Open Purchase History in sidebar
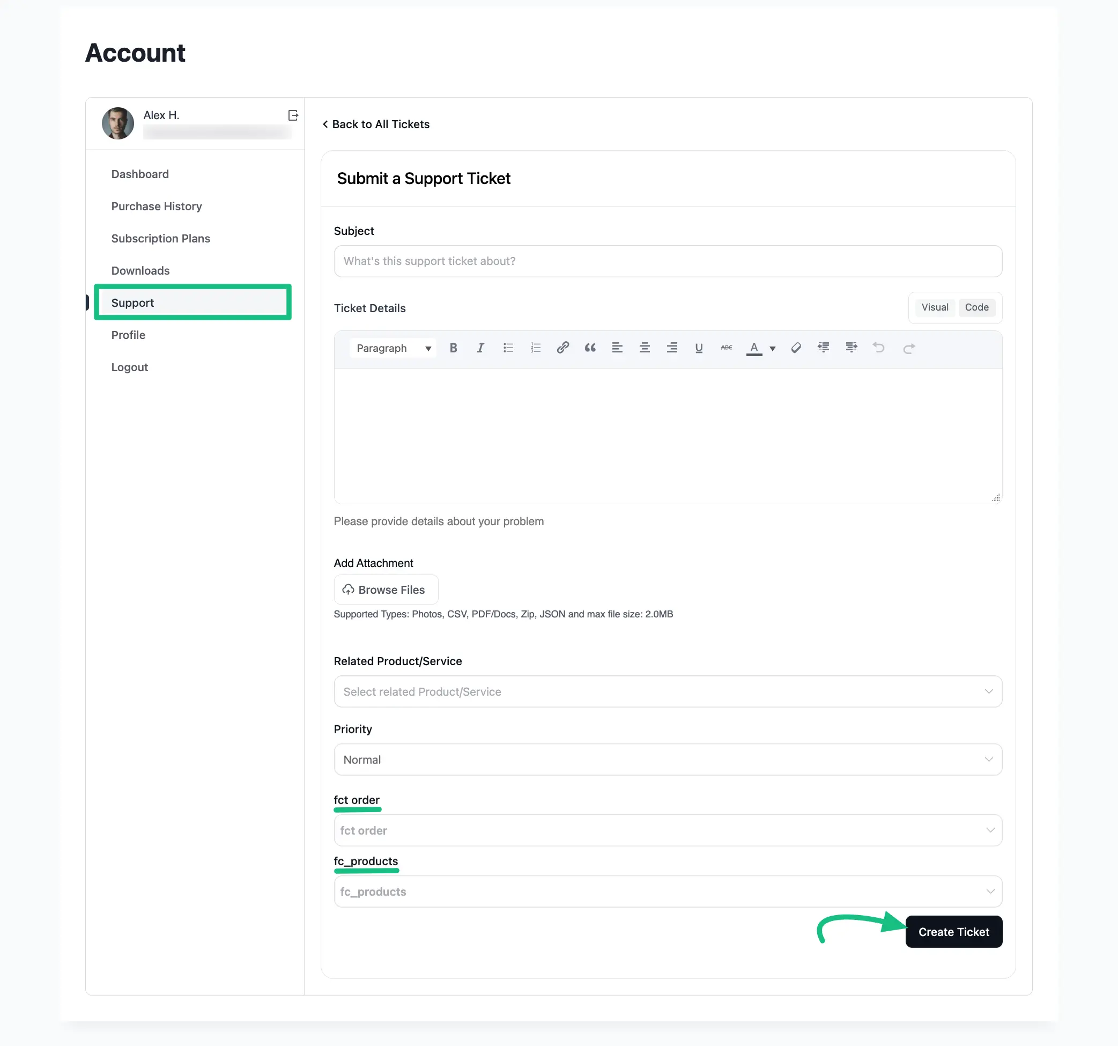The image size is (1118, 1046). [157, 206]
